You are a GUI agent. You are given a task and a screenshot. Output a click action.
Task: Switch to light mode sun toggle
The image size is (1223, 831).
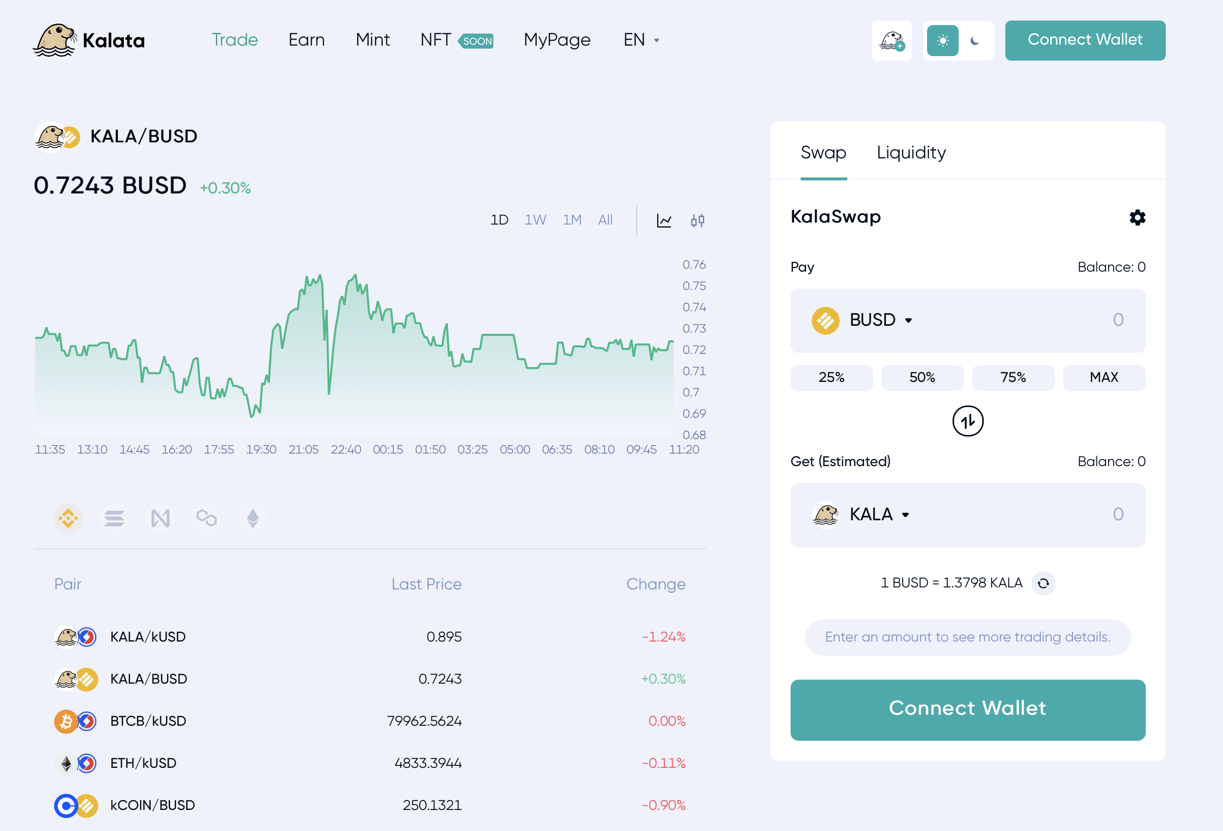click(x=943, y=41)
